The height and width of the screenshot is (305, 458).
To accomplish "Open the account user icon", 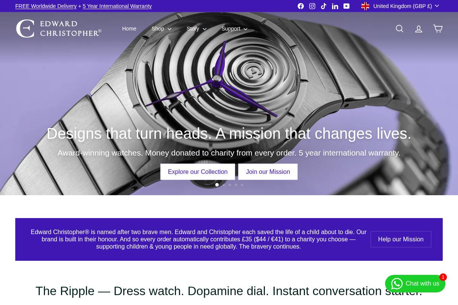I will (419, 29).
